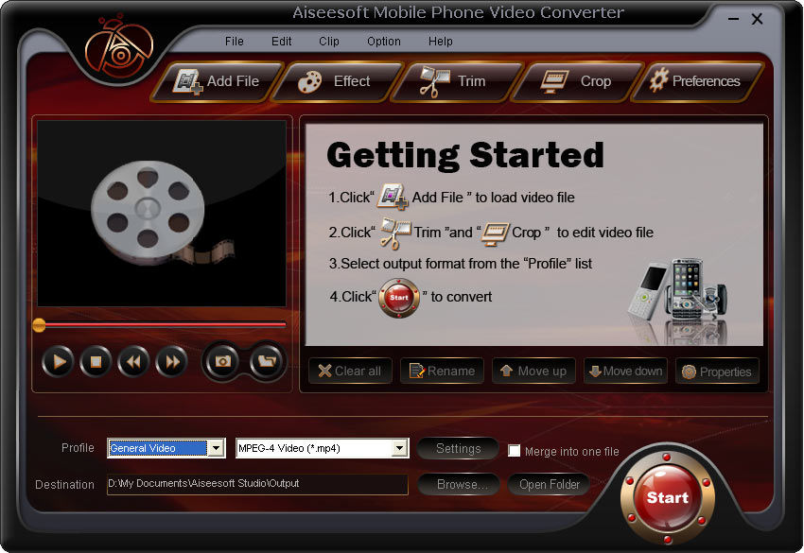The height and width of the screenshot is (553, 804).
Task: Click Open Folder button
Action: point(550,484)
